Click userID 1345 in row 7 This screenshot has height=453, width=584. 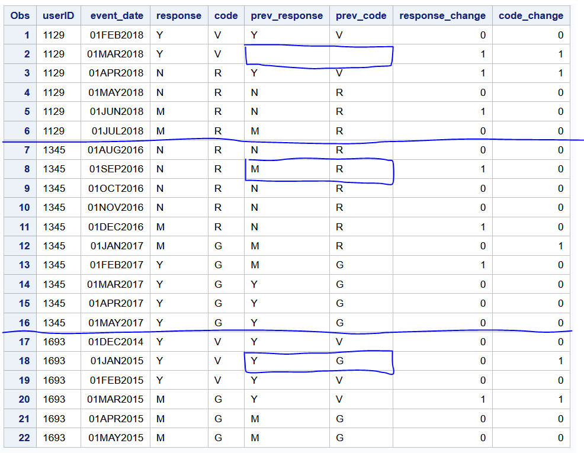(58, 150)
